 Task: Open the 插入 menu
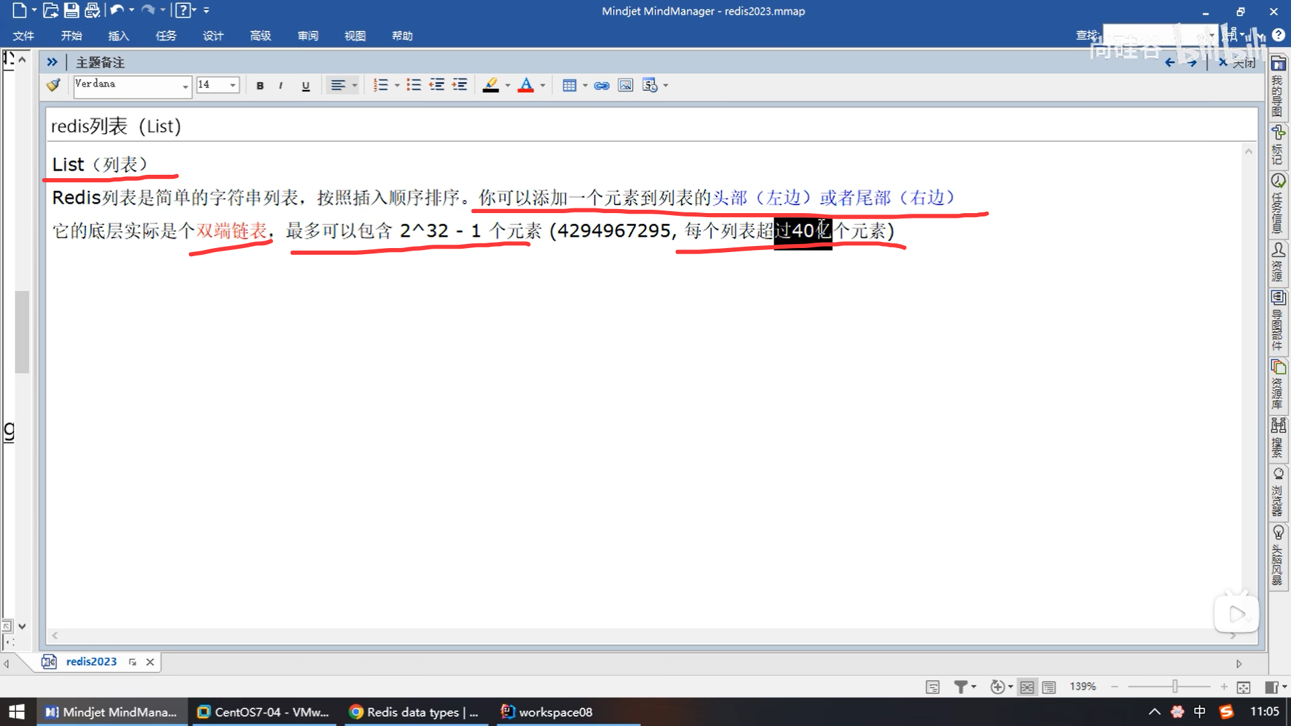pyautogui.click(x=118, y=36)
